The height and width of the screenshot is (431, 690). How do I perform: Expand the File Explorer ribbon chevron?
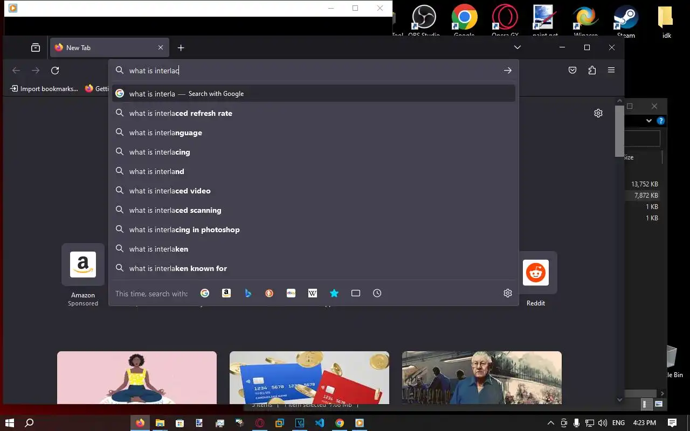tap(649, 121)
